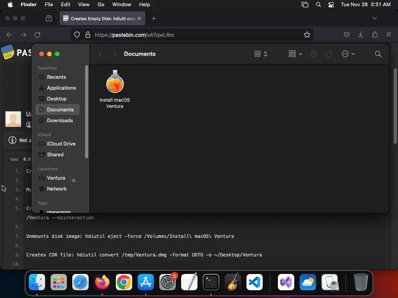Go back in the Finder window

click(101, 54)
